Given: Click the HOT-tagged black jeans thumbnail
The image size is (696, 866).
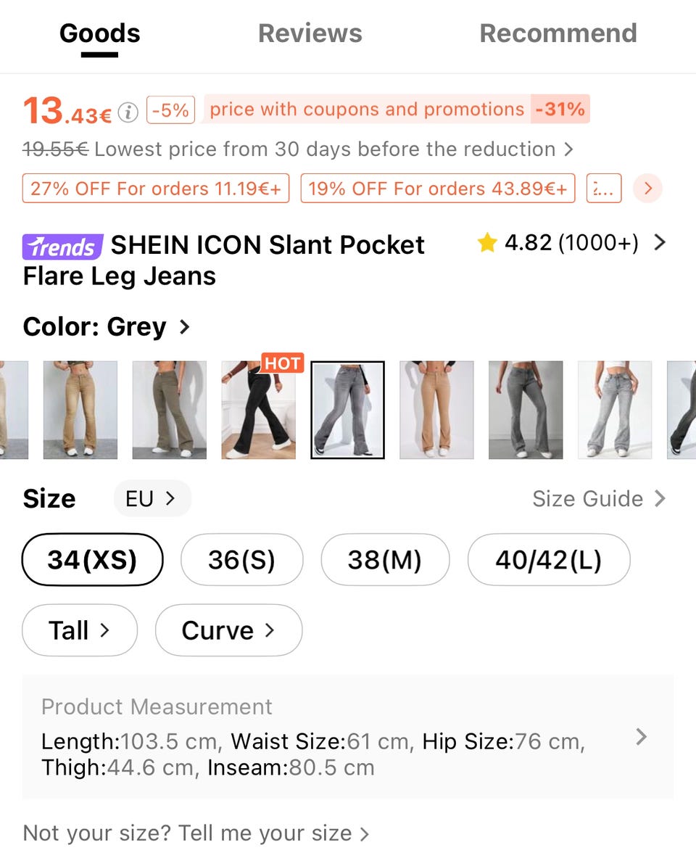Looking at the screenshot, I should [259, 410].
